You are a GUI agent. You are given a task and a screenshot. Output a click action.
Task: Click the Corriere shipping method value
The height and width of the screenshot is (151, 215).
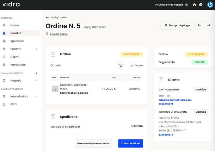click(x=137, y=126)
